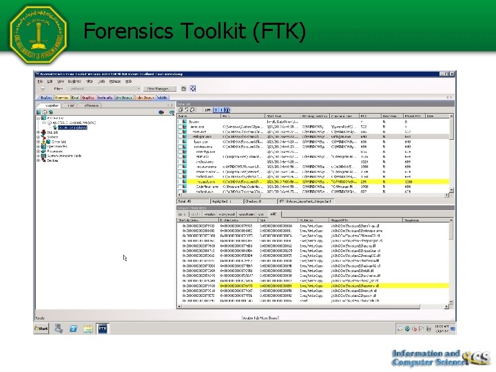
Task: Click first icon in Snapshot pane toolbar
Action: tap(39, 112)
